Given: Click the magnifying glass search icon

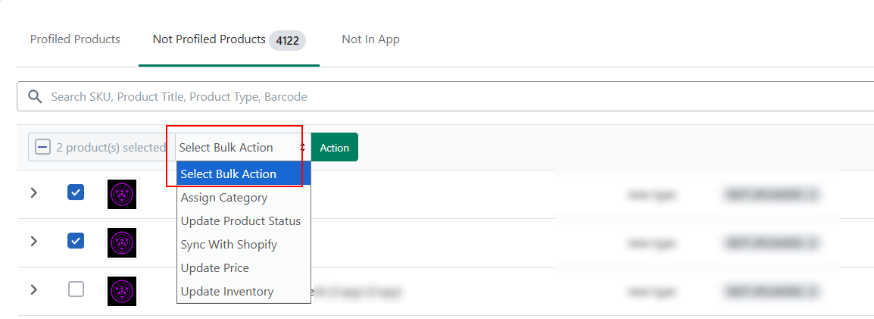Looking at the screenshot, I should pos(35,96).
